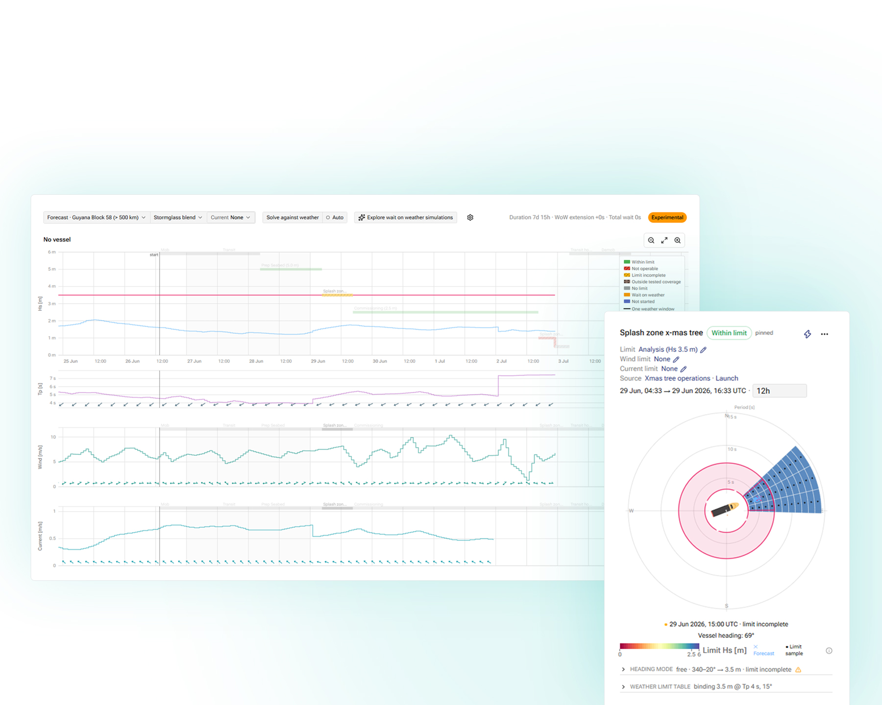
Task: Edit the Analysis (Hs 3.5 m) limit pencil
Action: [703, 350]
